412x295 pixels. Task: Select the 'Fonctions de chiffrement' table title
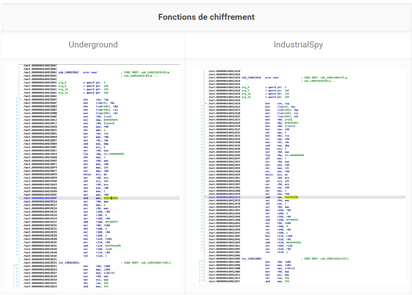(206, 17)
